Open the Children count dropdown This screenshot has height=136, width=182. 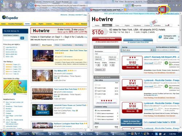pos(112,65)
